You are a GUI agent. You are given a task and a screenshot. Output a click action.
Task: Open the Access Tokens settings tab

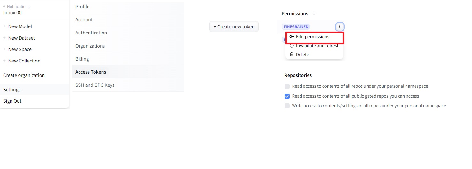[91, 72]
